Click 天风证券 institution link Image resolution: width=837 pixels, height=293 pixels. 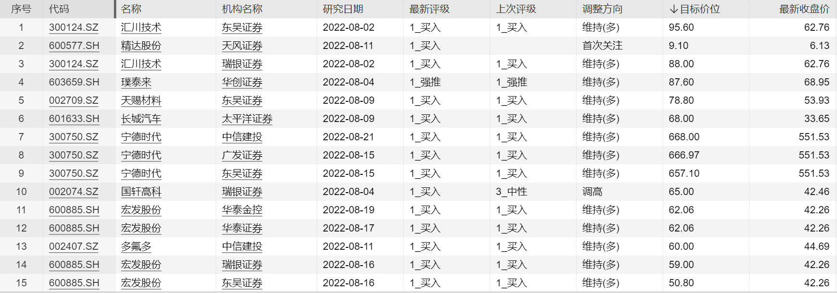242,46
